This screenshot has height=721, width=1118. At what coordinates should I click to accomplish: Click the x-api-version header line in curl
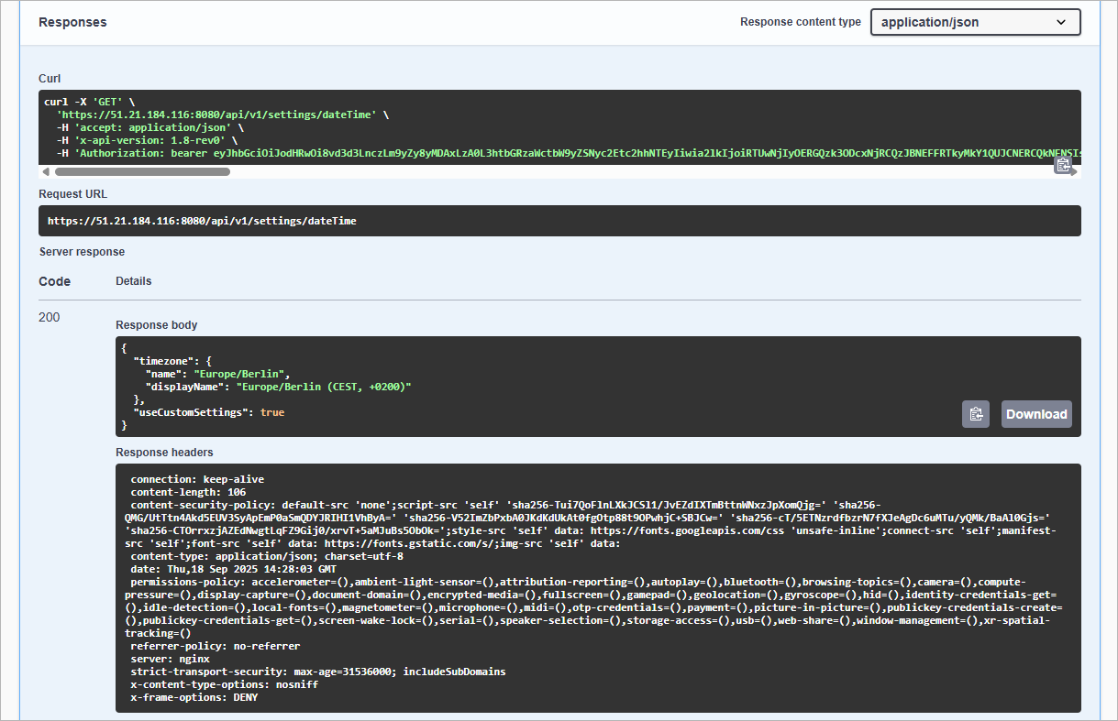click(x=147, y=141)
